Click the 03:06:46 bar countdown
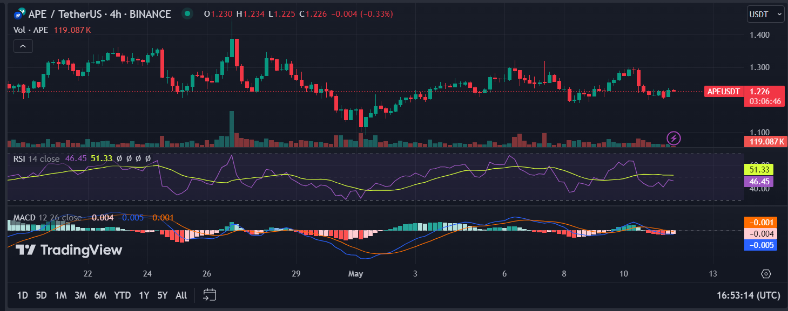Image resolution: width=788 pixels, height=311 pixels. [764, 101]
